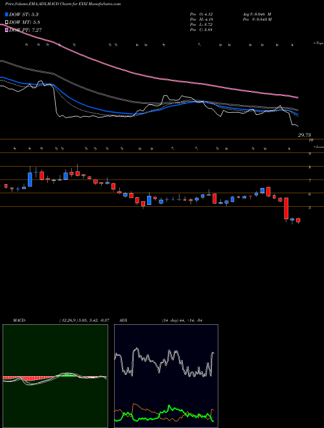Click the price axis label 6
This screenshot has height=428, width=324.
coord(310,195)
